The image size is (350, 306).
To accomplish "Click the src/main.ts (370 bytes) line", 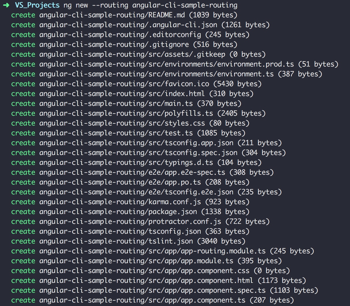I will pyautogui.click(x=126, y=104).
